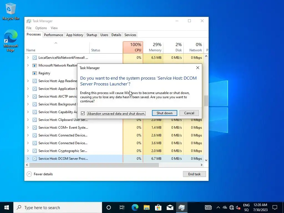Launch Edge from the taskbar
284x213 pixels.
coord(135,207)
